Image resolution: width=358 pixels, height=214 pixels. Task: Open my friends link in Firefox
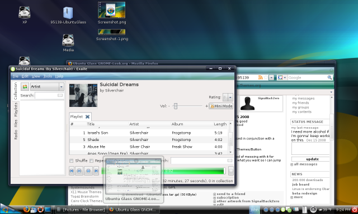click(300, 103)
